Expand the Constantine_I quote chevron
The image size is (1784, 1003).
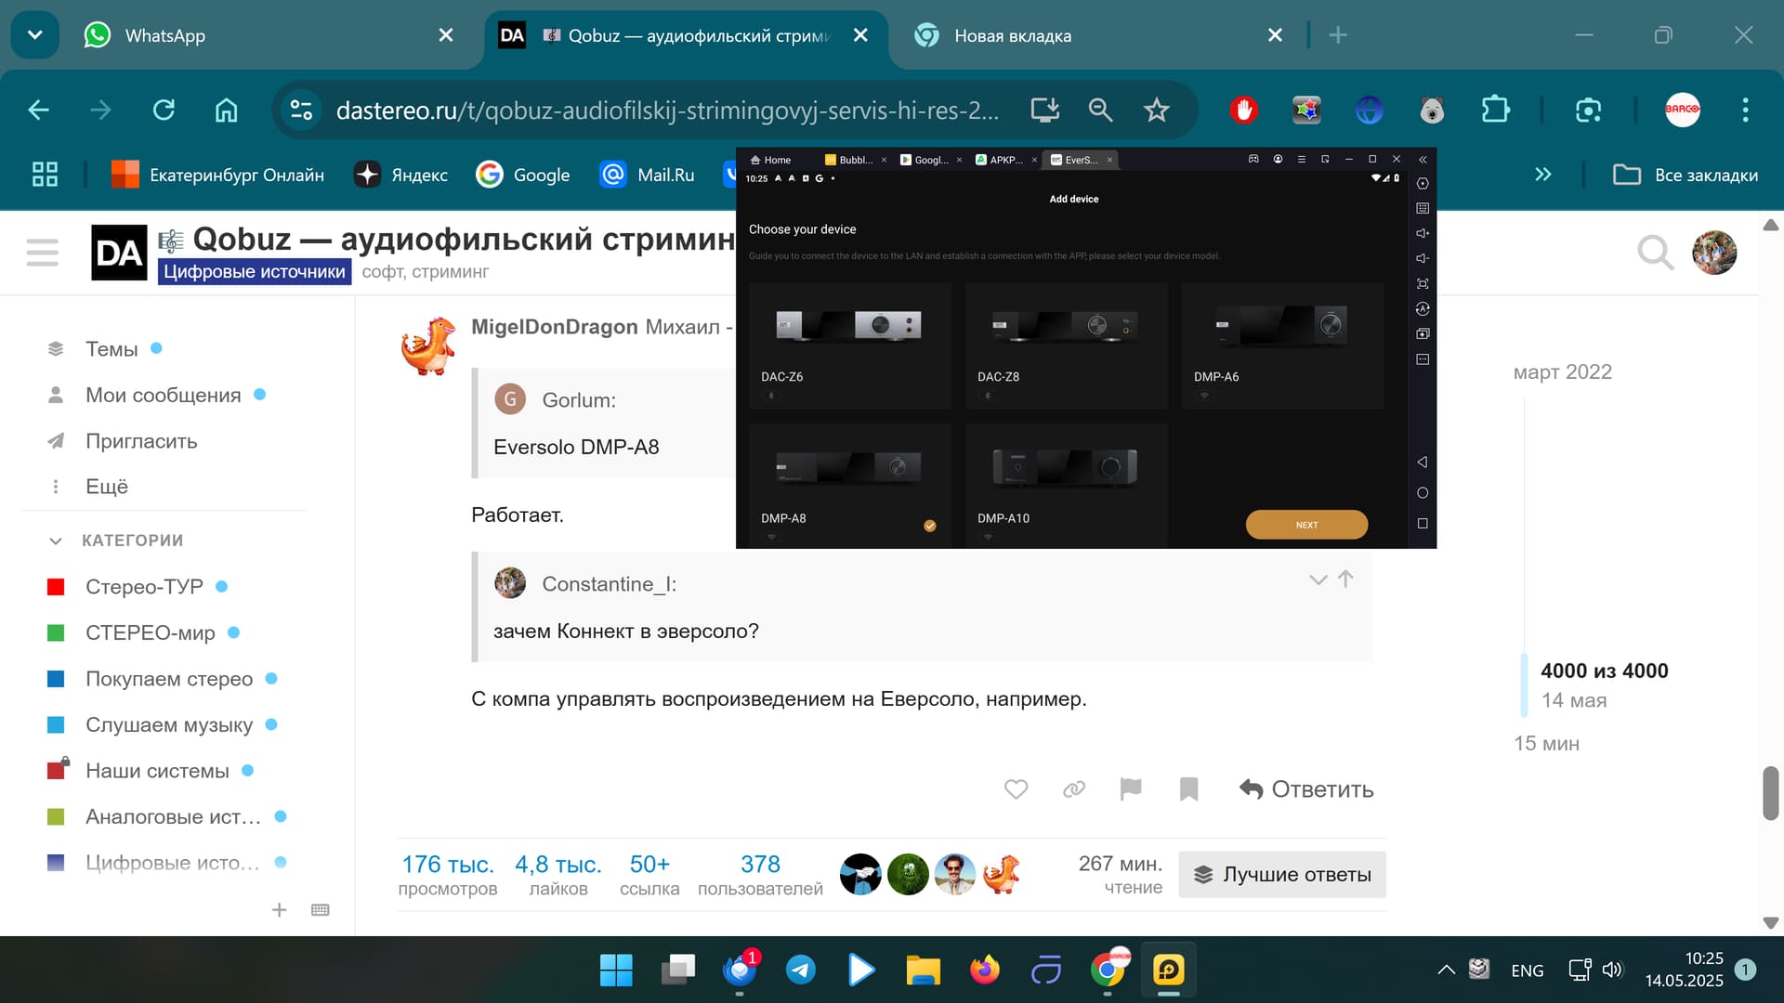(x=1318, y=580)
